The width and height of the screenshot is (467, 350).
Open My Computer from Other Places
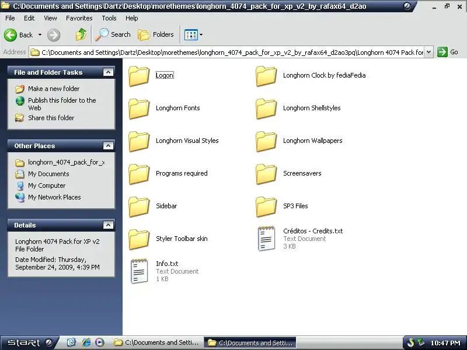coord(47,185)
